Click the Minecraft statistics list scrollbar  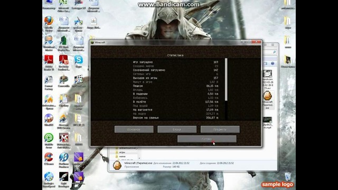tap(226, 79)
